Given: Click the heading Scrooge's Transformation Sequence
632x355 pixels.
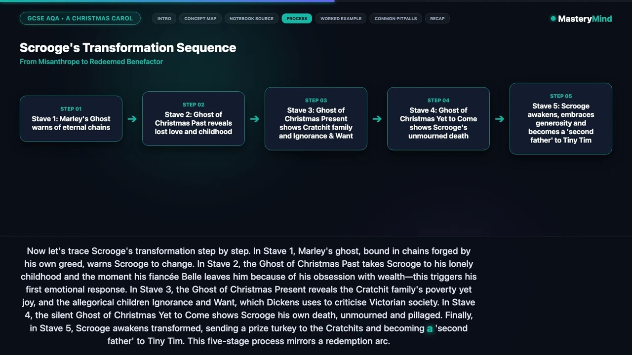Looking at the screenshot, I should [x=128, y=48].
